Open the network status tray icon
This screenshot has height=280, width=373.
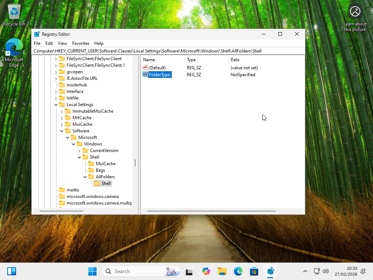point(317,271)
